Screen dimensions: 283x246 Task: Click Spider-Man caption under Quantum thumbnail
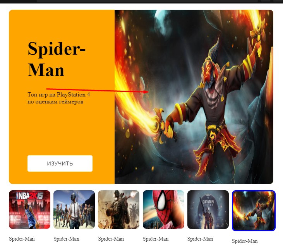pos(200,239)
